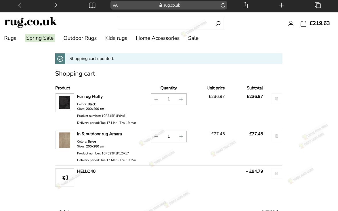The image size is (338, 211).
Task: Show all tabs via the tabs overview icon
Action: 318,5
